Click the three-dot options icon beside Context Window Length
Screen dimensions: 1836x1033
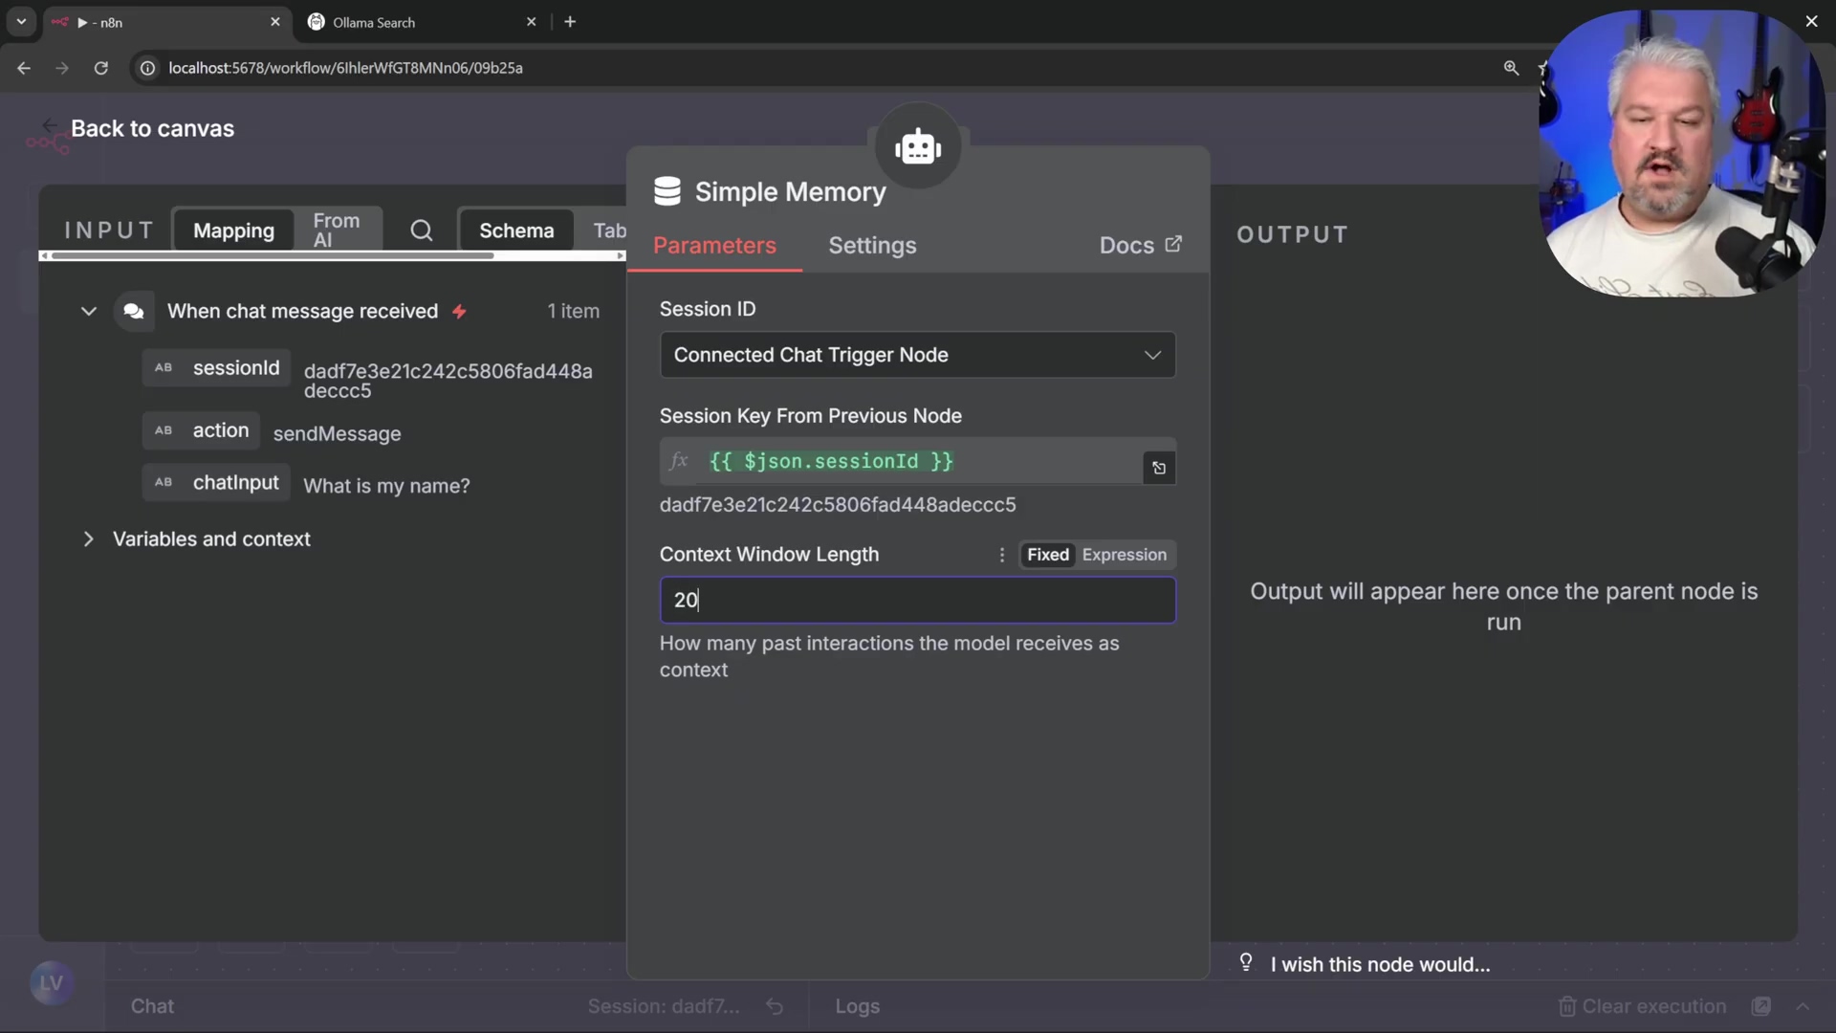point(1001,555)
